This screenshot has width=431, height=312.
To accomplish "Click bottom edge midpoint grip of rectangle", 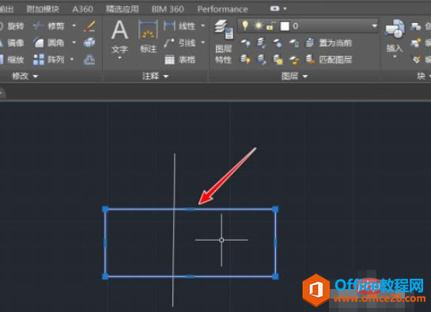I will pyautogui.click(x=190, y=276).
